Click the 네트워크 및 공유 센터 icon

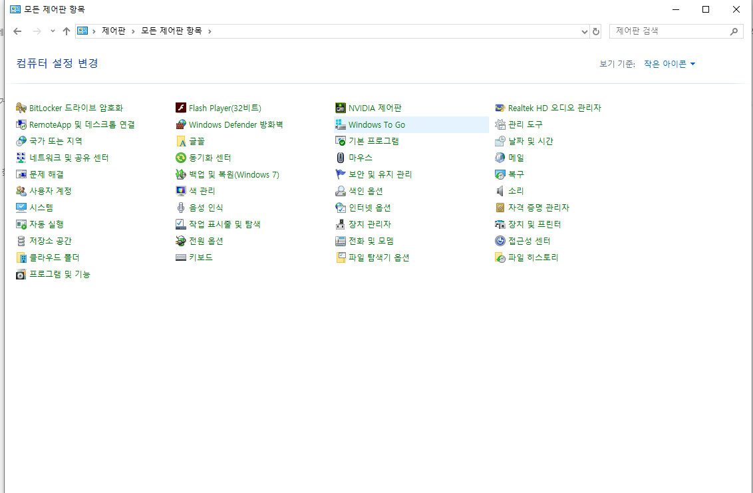(21, 158)
